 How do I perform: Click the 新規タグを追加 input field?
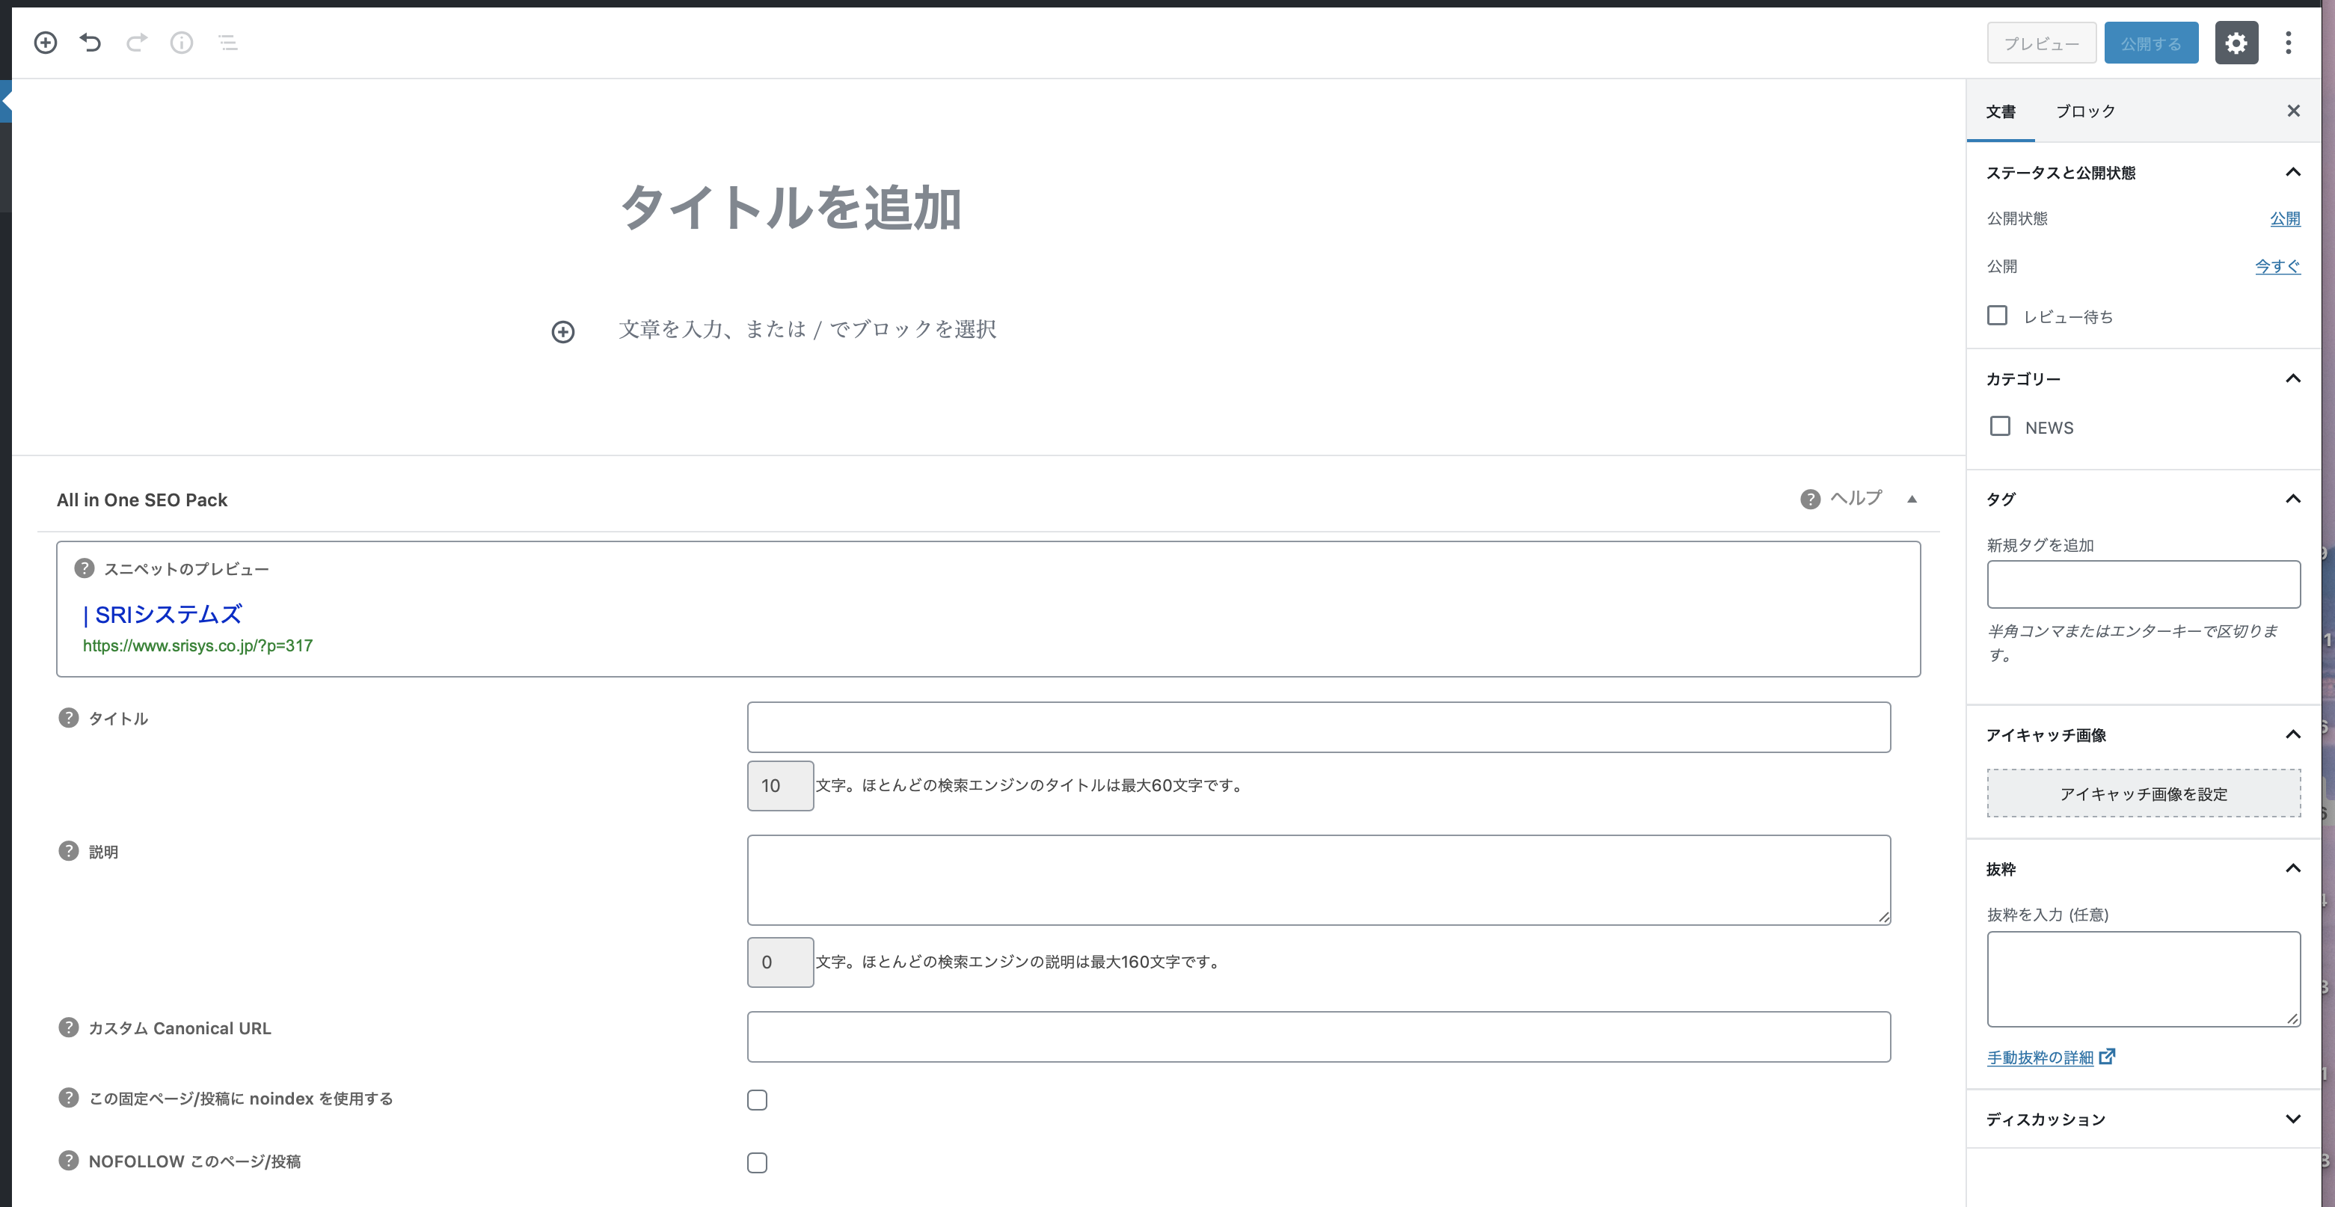click(2143, 585)
